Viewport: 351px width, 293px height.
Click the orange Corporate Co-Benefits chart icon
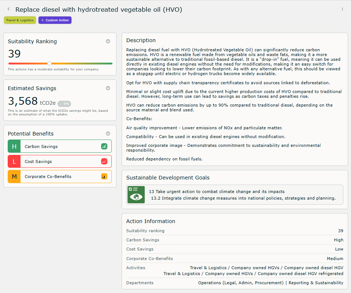click(104, 177)
